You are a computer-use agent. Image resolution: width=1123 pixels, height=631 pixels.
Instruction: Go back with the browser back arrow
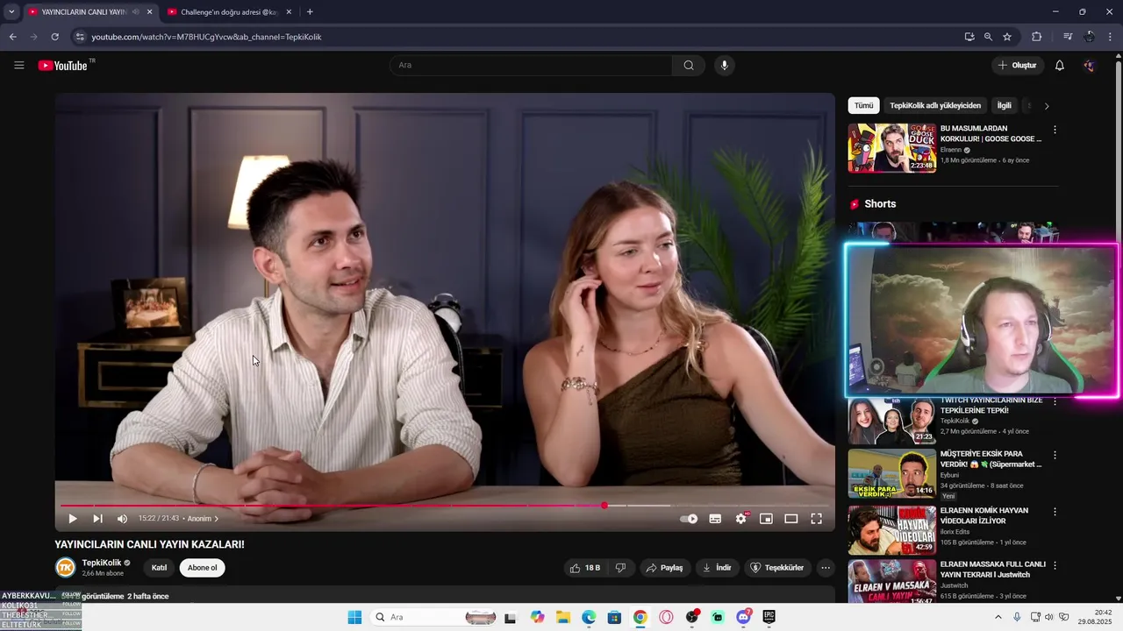click(12, 37)
